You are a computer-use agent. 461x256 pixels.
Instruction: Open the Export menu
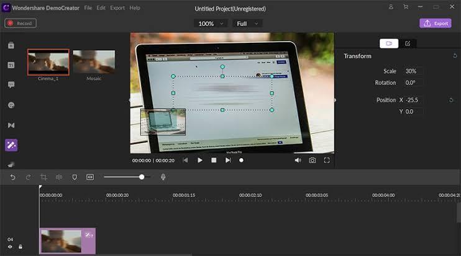(x=117, y=8)
